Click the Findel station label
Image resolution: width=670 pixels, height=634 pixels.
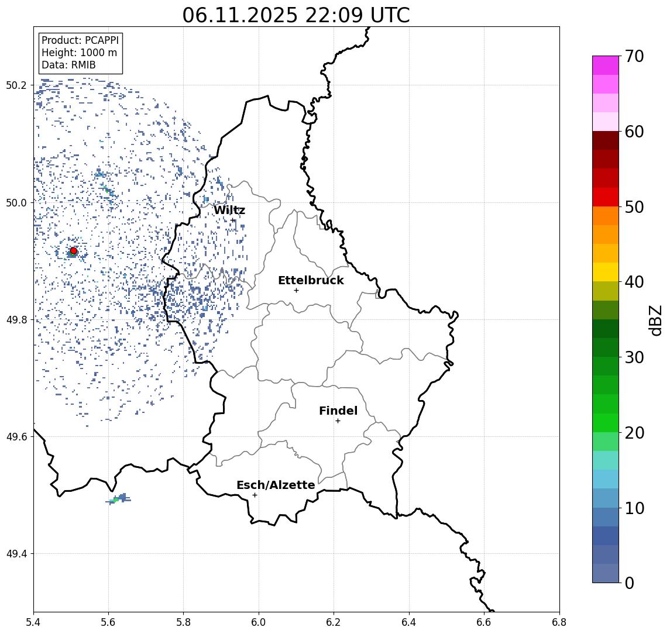338,411
